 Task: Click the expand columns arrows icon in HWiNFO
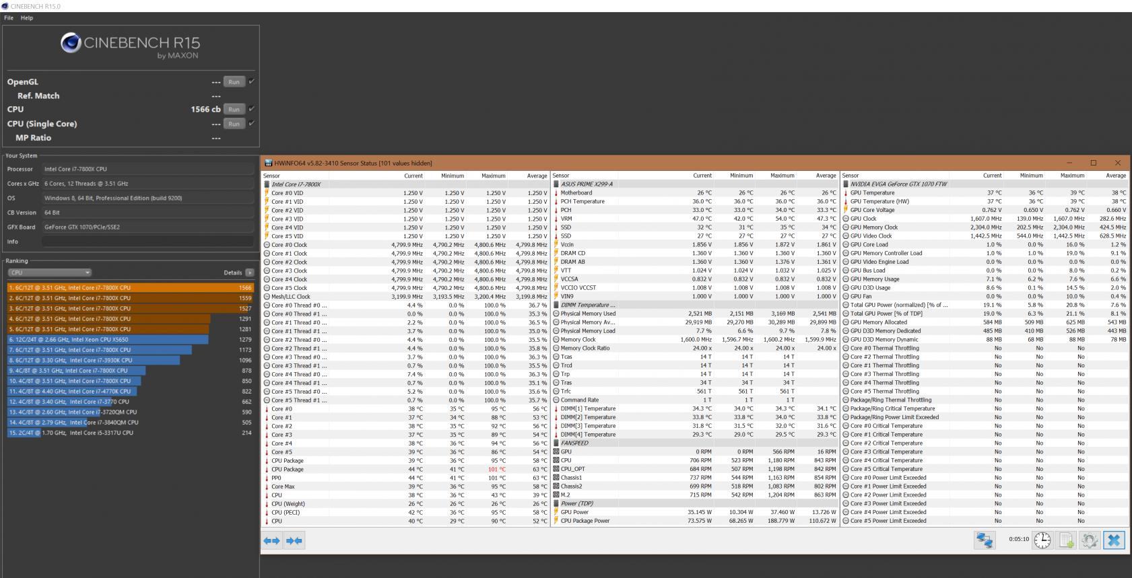(x=271, y=540)
